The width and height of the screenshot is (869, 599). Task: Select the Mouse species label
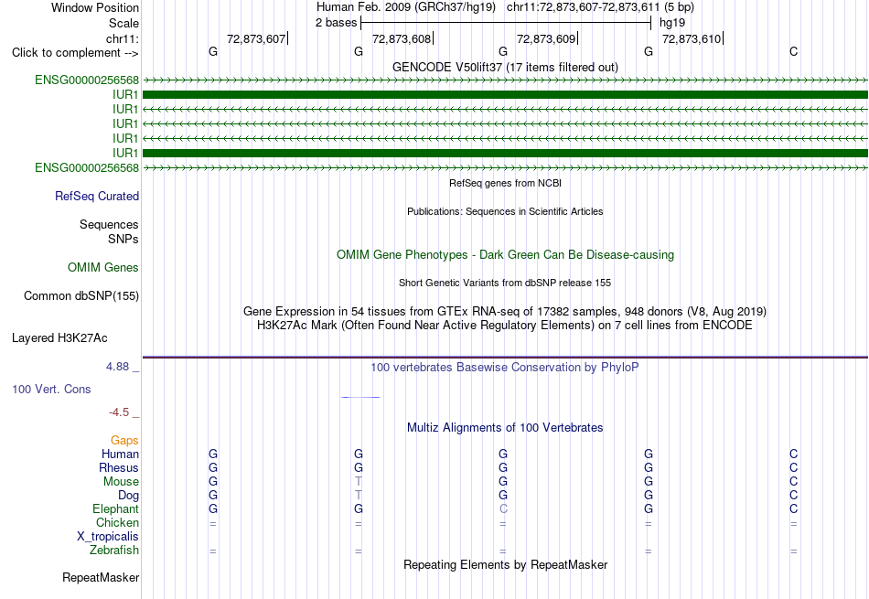point(121,482)
